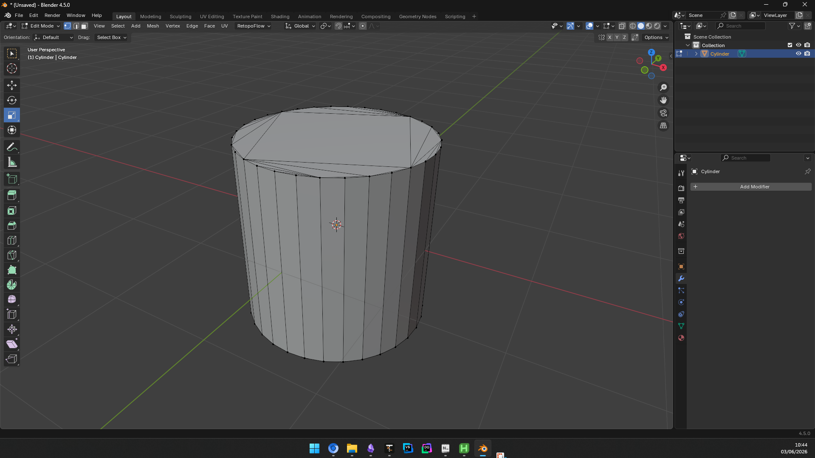Select the Rotate tool in left toolbar
This screenshot has width=815, height=458.
12,100
